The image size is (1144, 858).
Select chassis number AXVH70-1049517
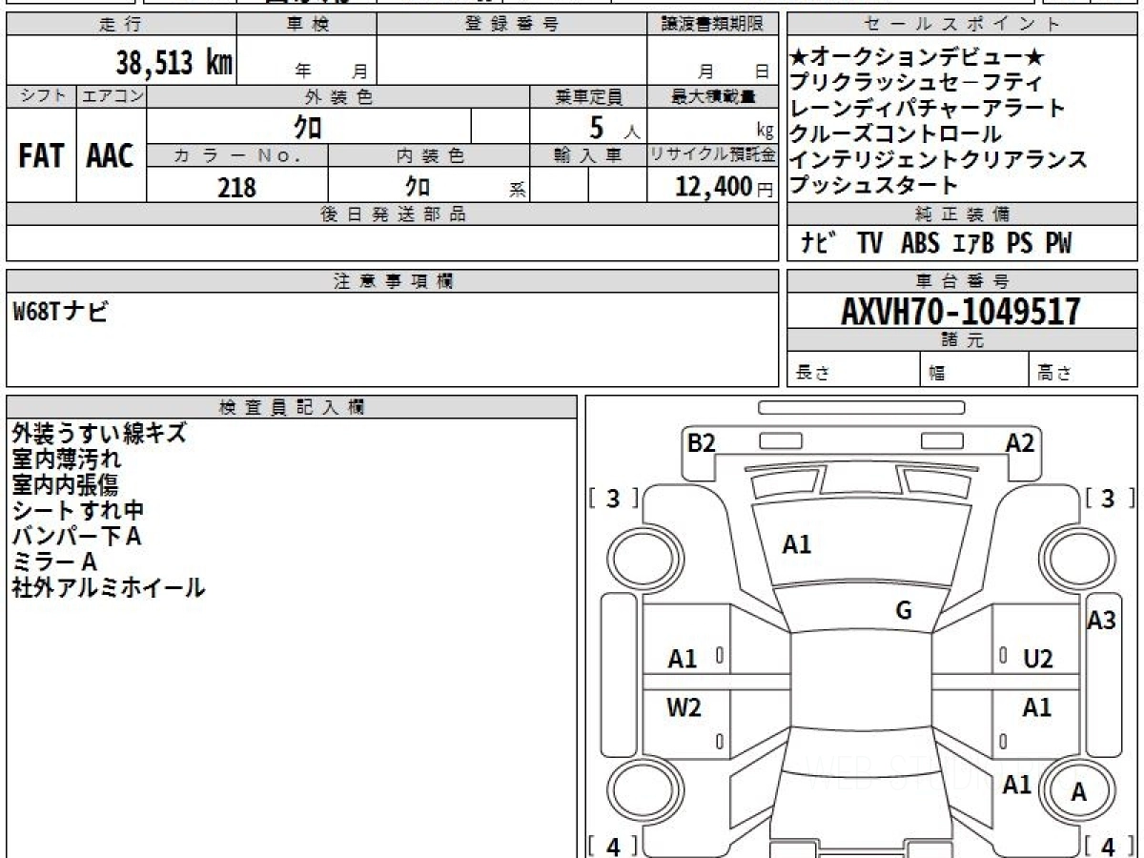(961, 311)
